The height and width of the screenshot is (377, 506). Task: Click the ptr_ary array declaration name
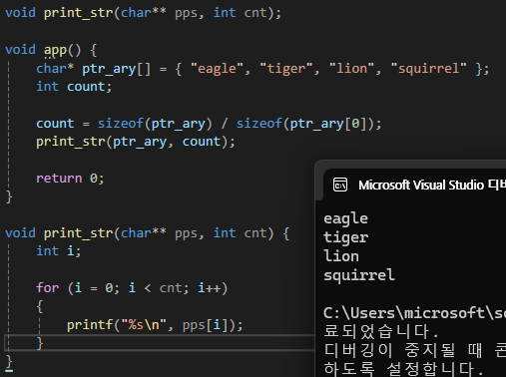[109, 69]
